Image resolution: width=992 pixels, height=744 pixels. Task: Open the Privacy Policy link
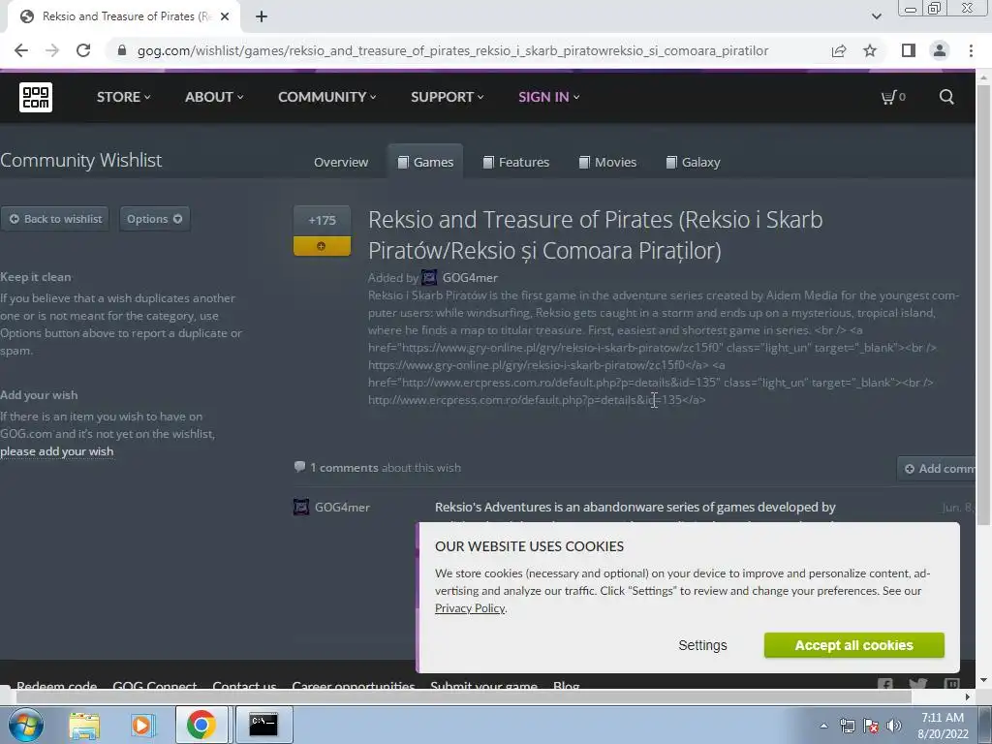(x=470, y=608)
